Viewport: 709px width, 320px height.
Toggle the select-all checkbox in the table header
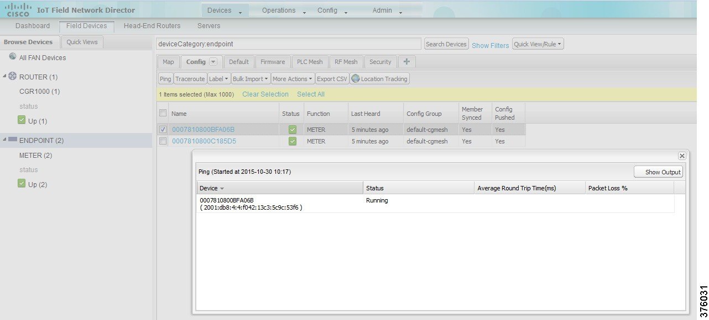pyautogui.click(x=162, y=112)
